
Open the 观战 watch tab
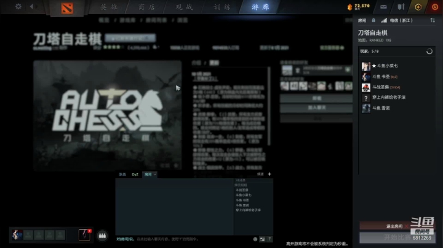point(184,7)
